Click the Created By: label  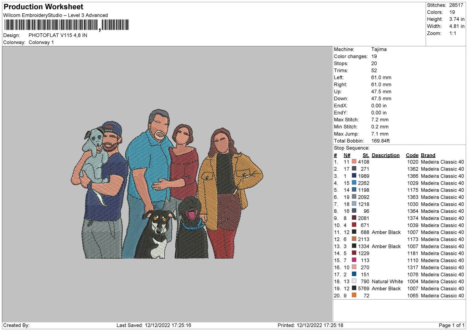point(16,325)
